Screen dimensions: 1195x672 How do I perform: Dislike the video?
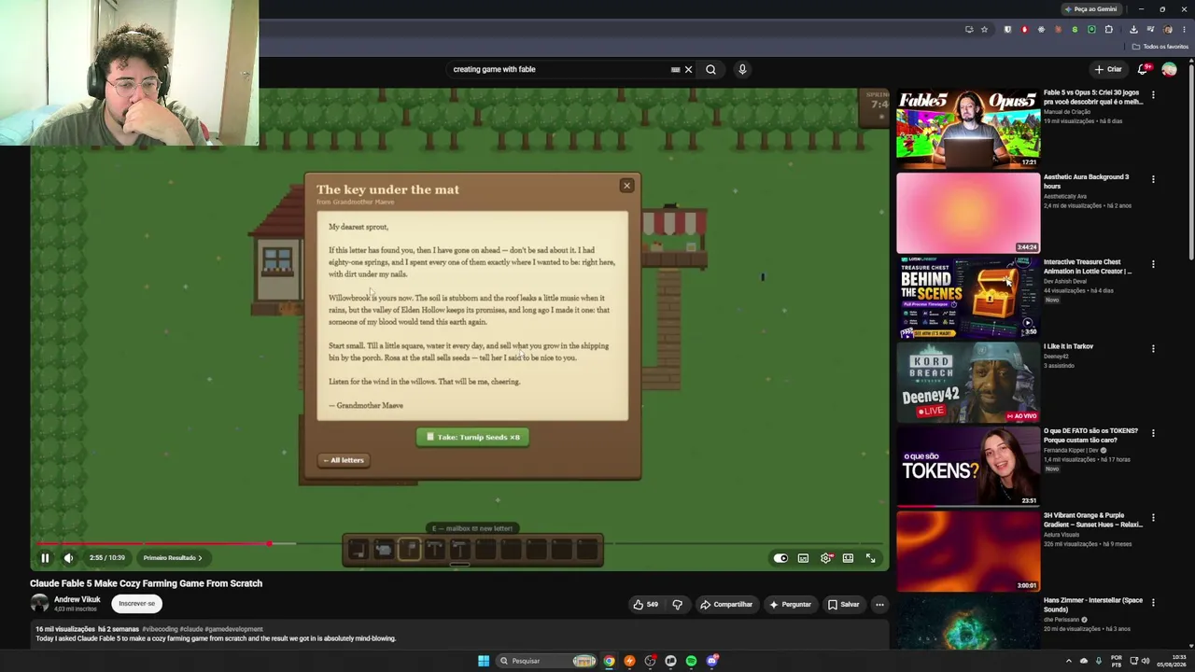coord(678,605)
